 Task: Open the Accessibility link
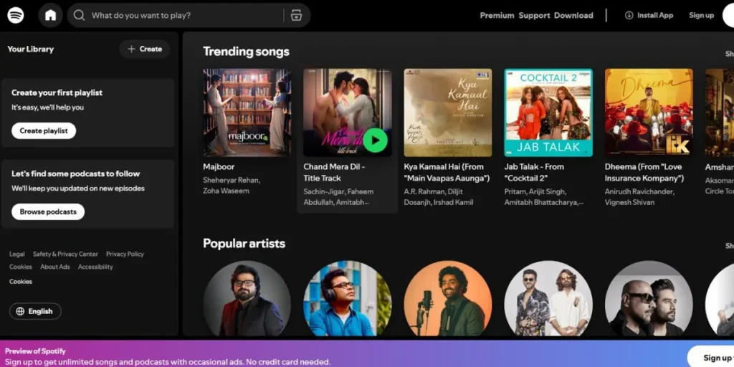tap(95, 267)
